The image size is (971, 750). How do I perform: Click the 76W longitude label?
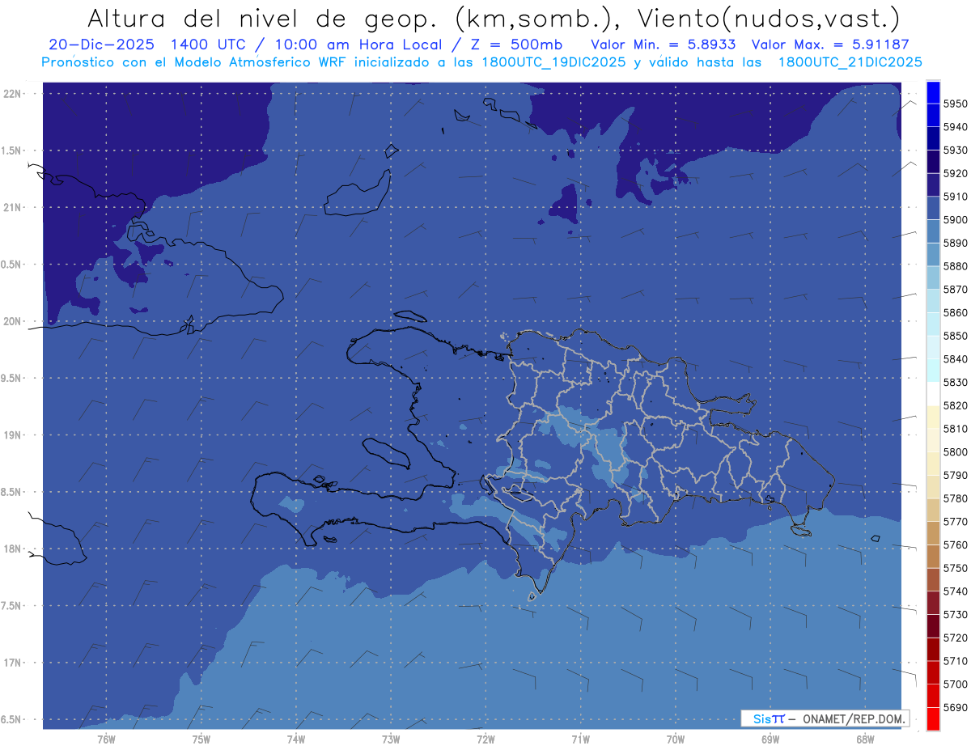pos(106,739)
